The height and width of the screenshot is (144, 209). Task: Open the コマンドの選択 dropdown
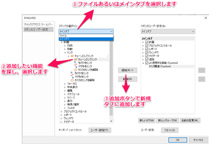86,31
